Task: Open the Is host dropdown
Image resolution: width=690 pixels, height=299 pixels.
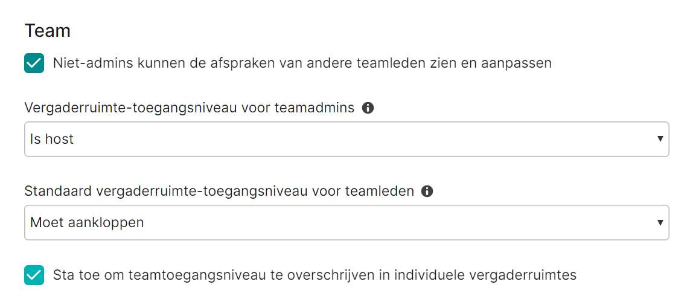Action: click(x=347, y=139)
